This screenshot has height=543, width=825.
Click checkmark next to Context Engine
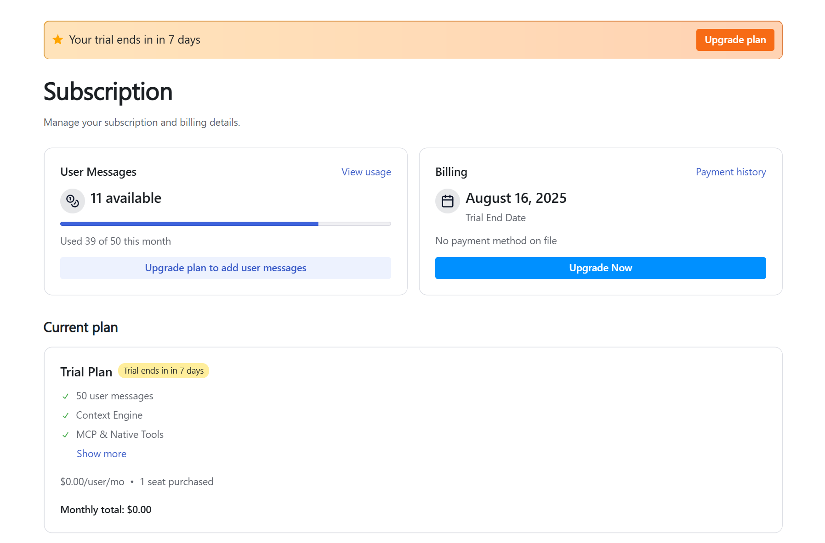(66, 415)
